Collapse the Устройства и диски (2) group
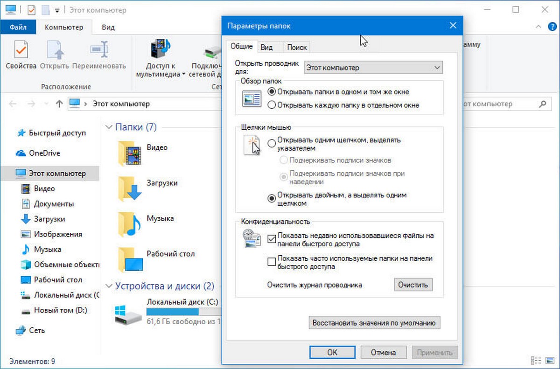The height and width of the screenshot is (369, 560). point(109,286)
